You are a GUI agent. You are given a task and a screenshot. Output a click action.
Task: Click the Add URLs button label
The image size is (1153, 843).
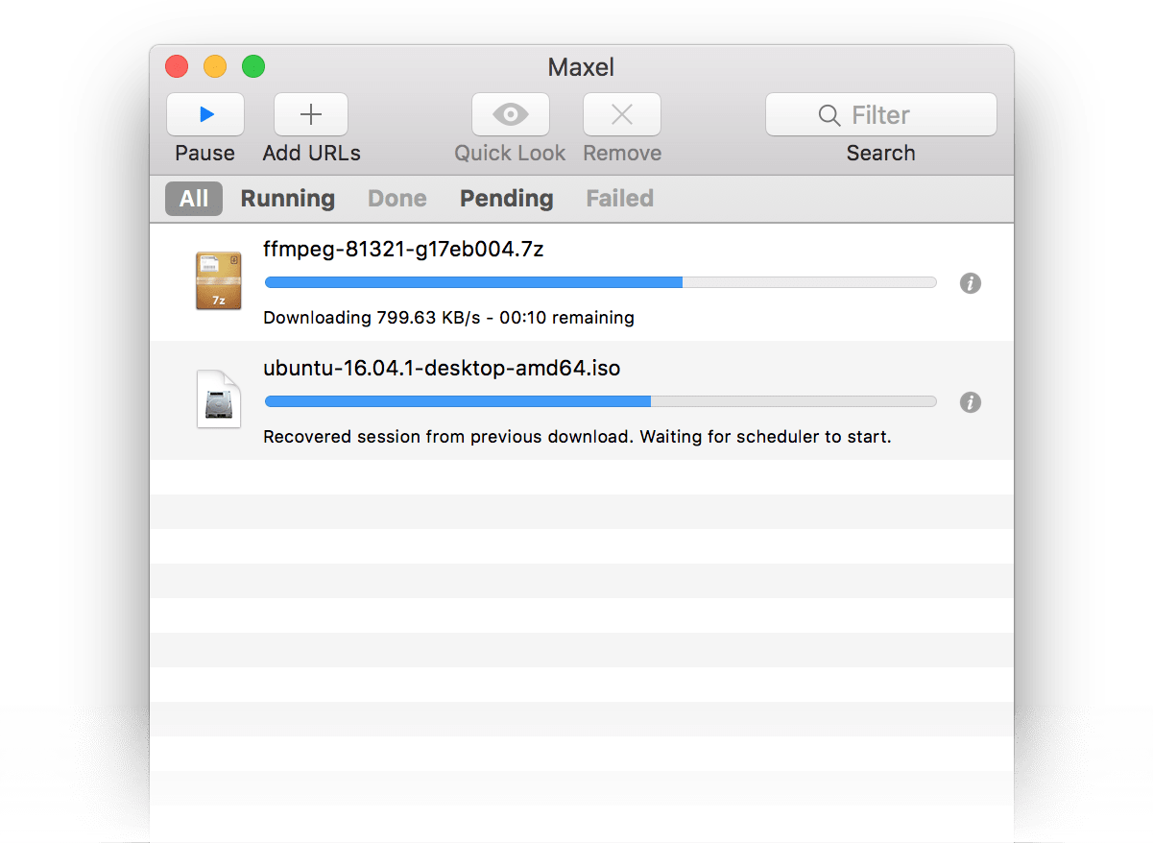(x=310, y=152)
